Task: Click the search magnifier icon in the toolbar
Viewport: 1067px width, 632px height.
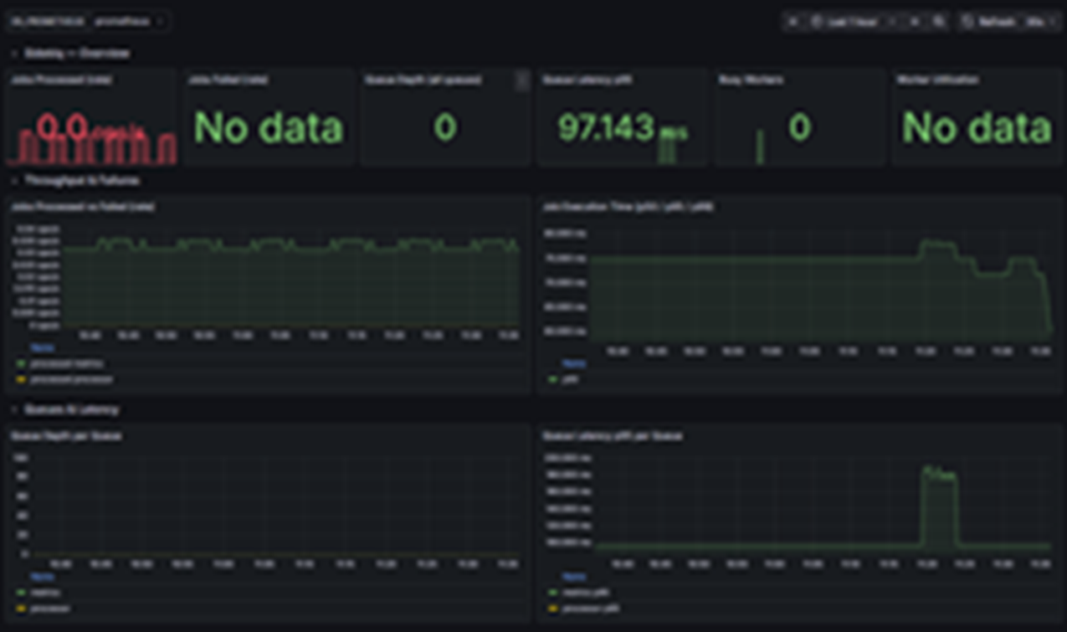Action: [x=938, y=22]
